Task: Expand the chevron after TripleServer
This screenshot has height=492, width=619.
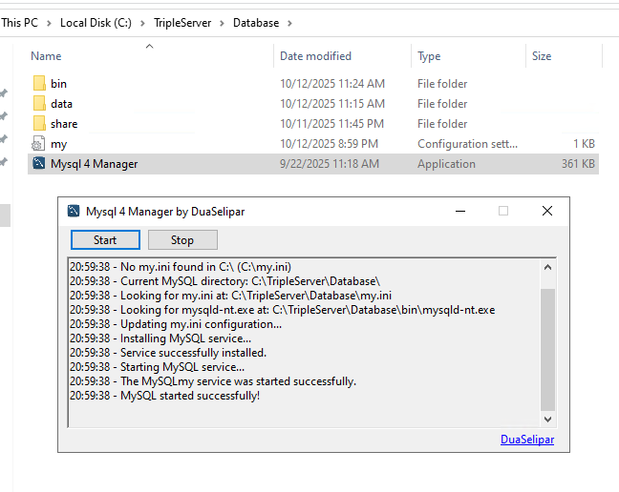Action: (x=222, y=23)
